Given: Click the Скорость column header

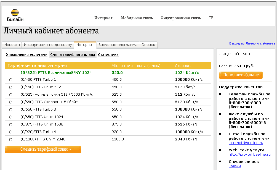Looking at the screenshot, I should [183, 66].
